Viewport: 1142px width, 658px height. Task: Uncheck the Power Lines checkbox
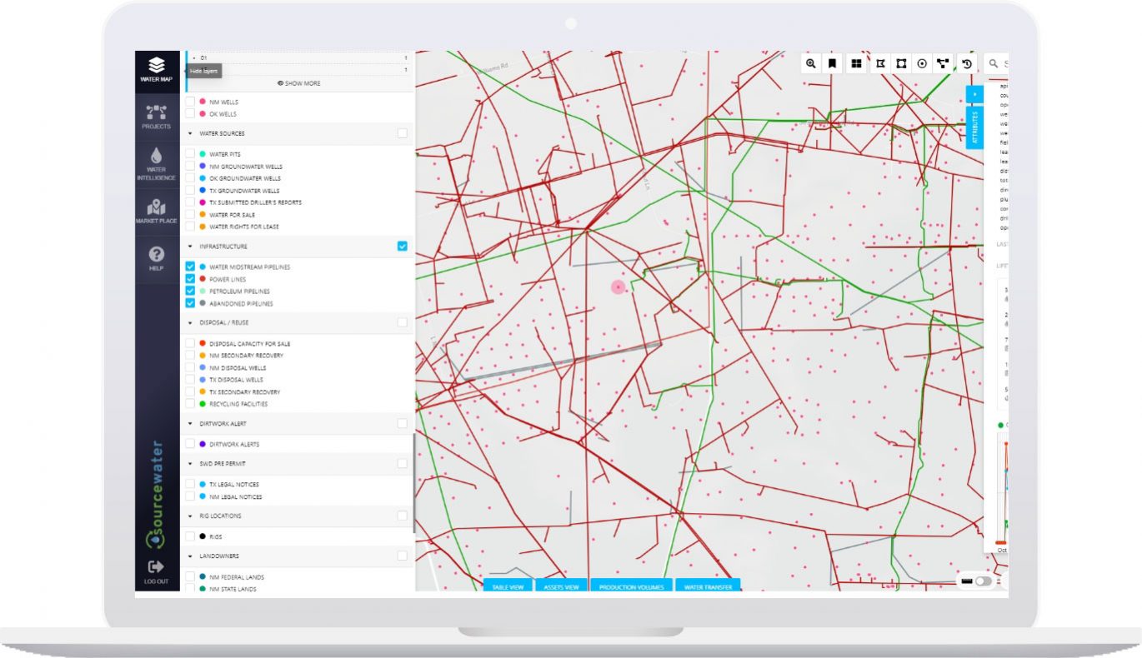pyautogui.click(x=190, y=279)
